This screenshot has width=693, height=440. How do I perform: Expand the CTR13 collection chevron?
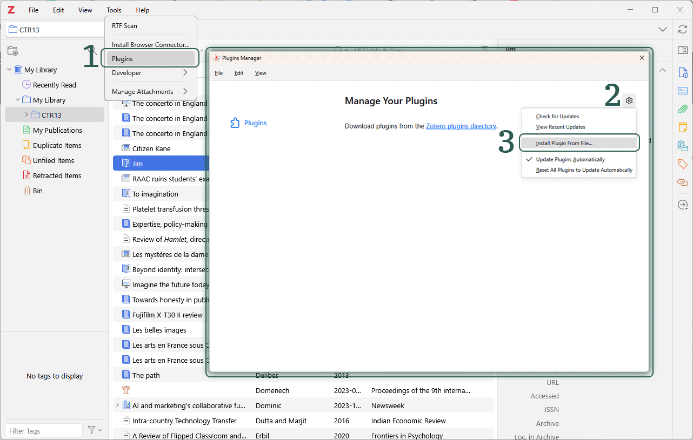[26, 115]
